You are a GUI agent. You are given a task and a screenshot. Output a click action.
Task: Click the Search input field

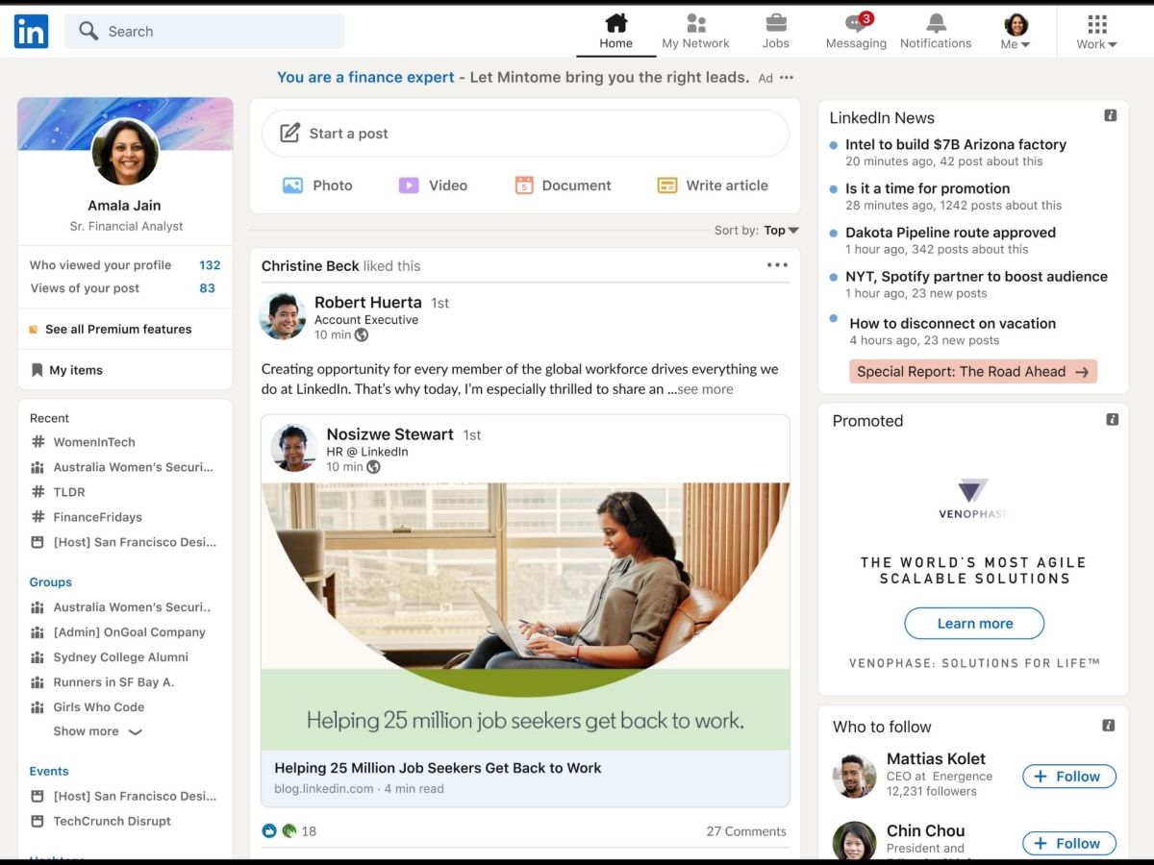[205, 32]
